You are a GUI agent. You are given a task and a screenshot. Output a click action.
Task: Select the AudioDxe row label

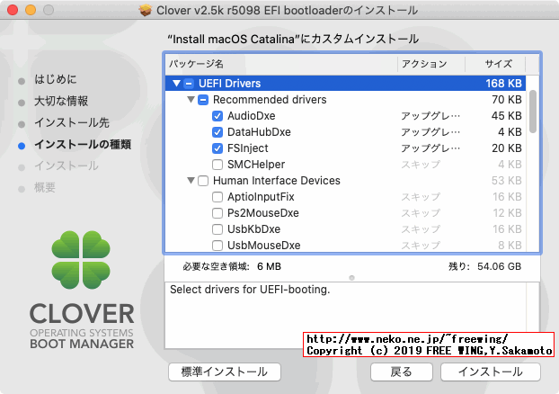click(252, 116)
